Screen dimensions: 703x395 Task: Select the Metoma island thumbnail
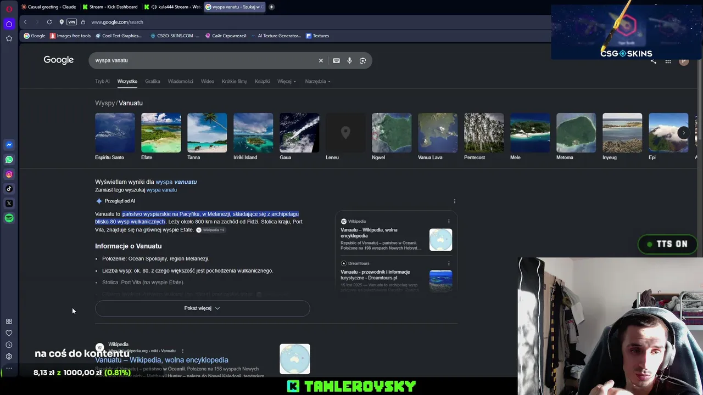[576, 133]
